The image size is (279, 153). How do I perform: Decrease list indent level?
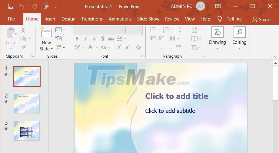[x=153, y=38]
